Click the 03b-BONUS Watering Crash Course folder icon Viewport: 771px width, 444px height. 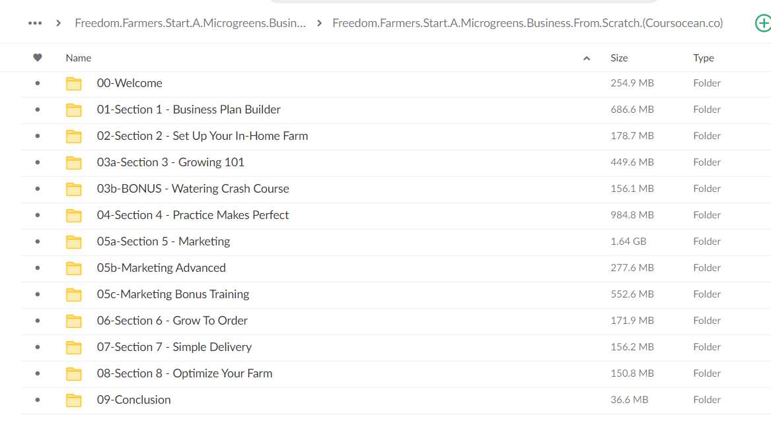point(74,189)
